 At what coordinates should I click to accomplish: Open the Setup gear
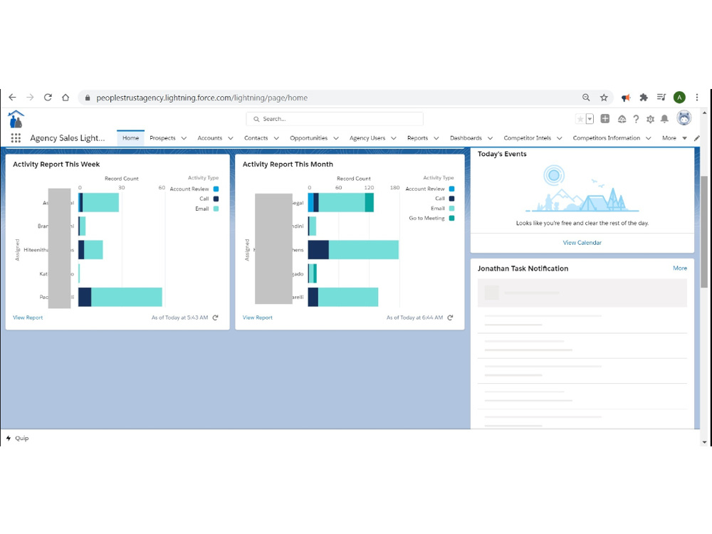tap(650, 119)
